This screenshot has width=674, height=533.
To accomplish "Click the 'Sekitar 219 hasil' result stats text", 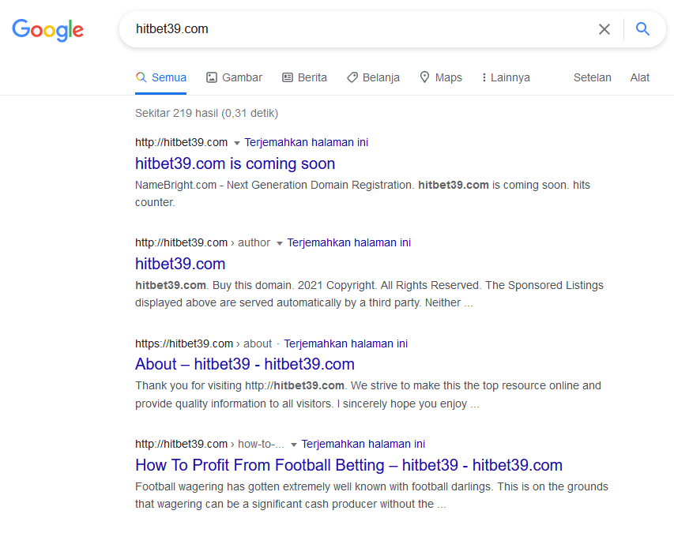I will (207, 114).
